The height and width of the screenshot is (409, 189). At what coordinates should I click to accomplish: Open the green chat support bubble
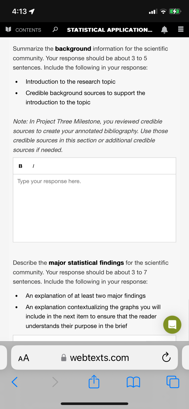pos(172,325)
